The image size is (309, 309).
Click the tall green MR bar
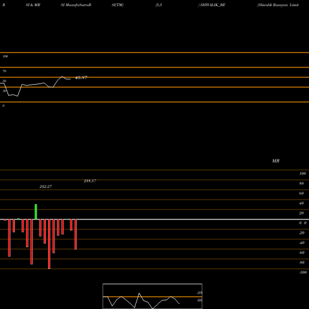(x=36, y=212)
